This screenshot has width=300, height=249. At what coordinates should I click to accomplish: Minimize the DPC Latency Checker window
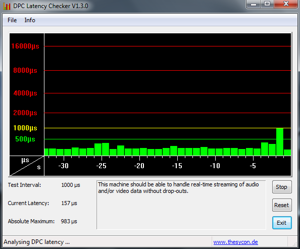(254, 4)
